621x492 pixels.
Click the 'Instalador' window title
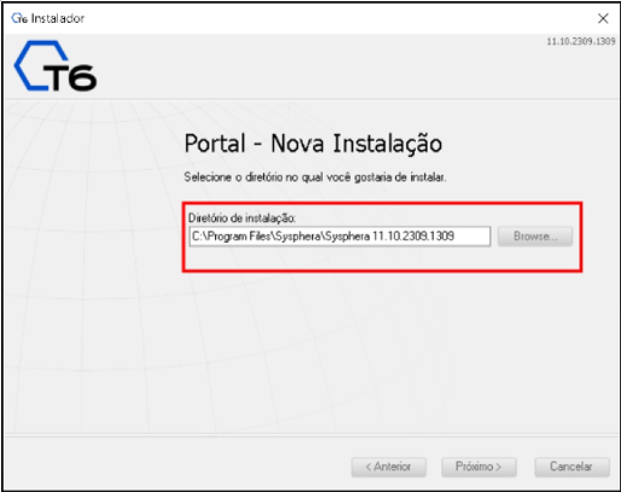(58, 18)
